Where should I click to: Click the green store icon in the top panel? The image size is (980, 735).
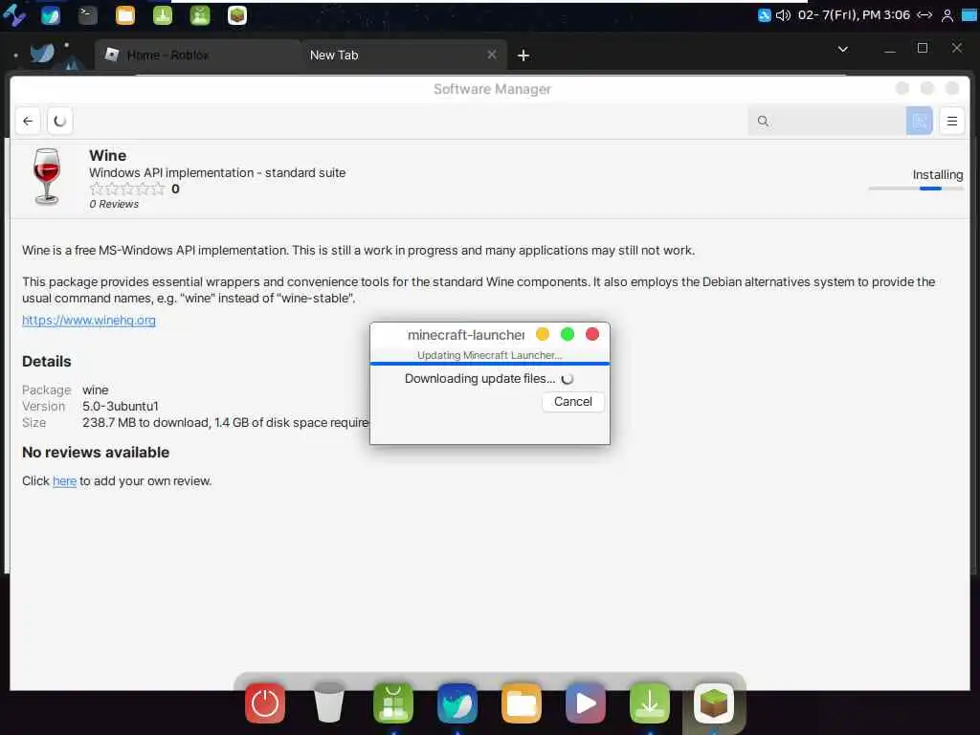coord(200,15)
